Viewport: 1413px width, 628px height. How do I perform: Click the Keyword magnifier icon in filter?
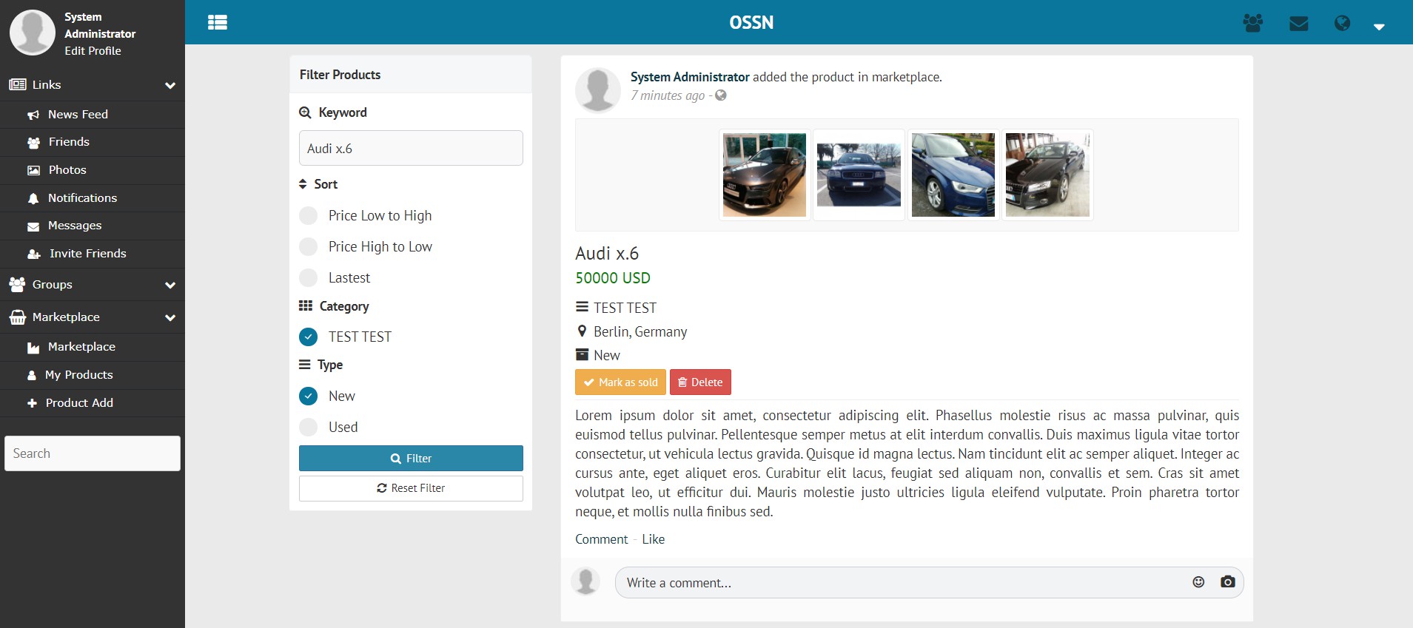coord(305,112)
